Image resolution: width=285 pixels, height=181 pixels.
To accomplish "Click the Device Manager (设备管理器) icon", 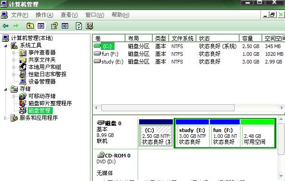I will pyautogui.click(x=23, y=82).
